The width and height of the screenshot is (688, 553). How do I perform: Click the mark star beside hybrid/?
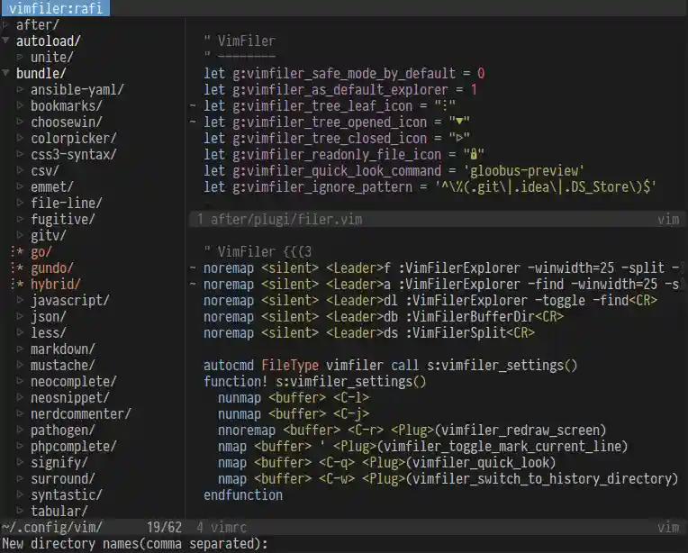tap(20, 284)
